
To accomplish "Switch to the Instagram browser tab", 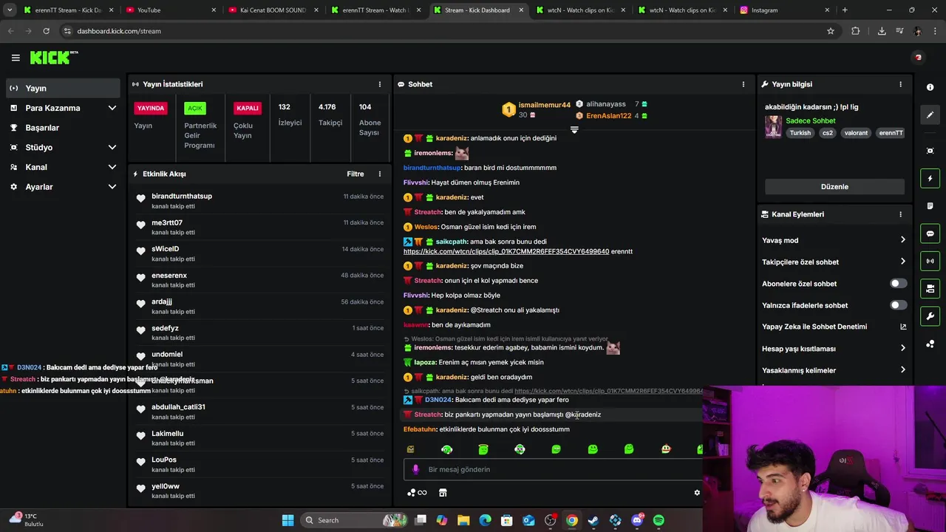I will pos(783,10).
